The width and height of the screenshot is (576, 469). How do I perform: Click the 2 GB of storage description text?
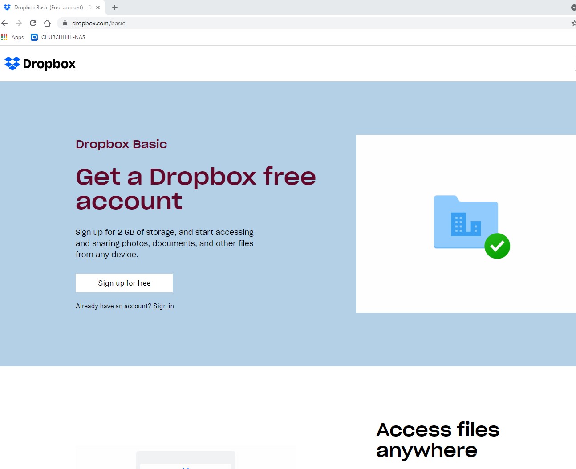tap(165, 243)
